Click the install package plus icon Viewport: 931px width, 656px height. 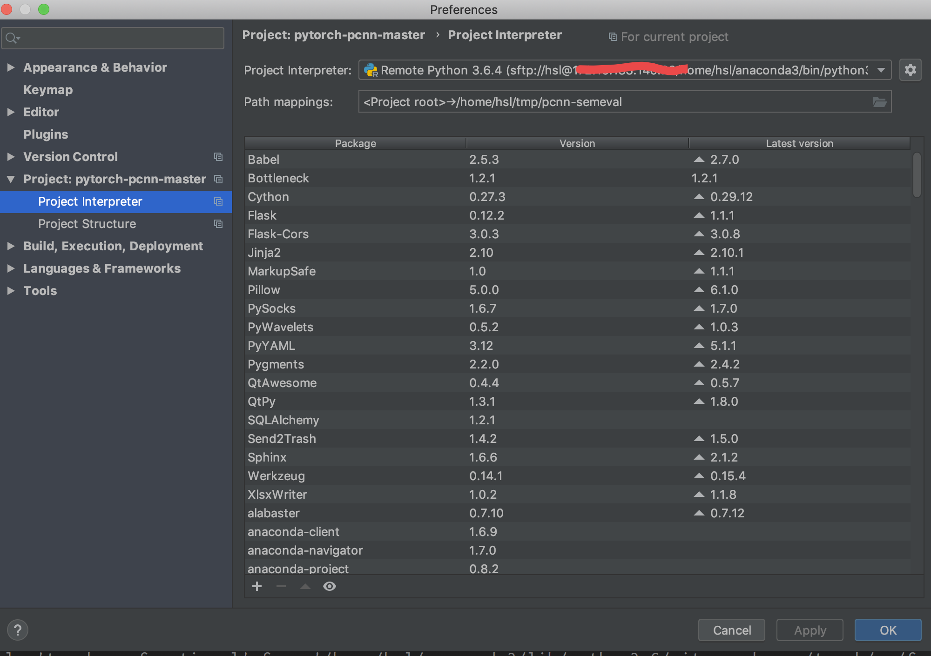257,586
